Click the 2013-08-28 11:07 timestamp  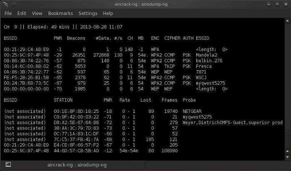click(101, 27)
